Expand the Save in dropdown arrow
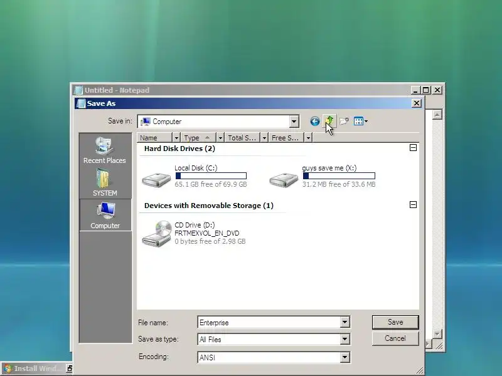This screenshot has height=376, width=502. [x=294, y=122]
